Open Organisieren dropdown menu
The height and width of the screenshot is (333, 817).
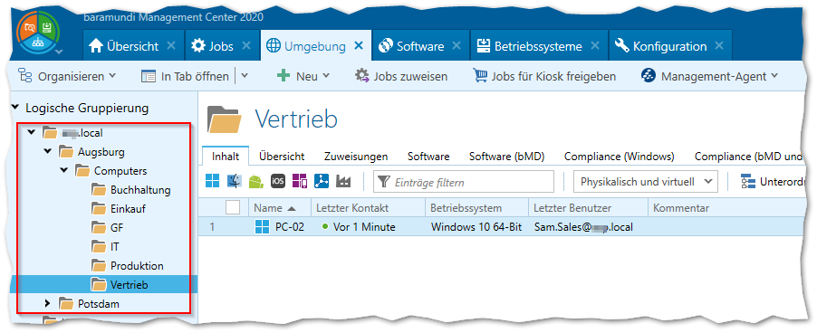click(x=67, y=77)
